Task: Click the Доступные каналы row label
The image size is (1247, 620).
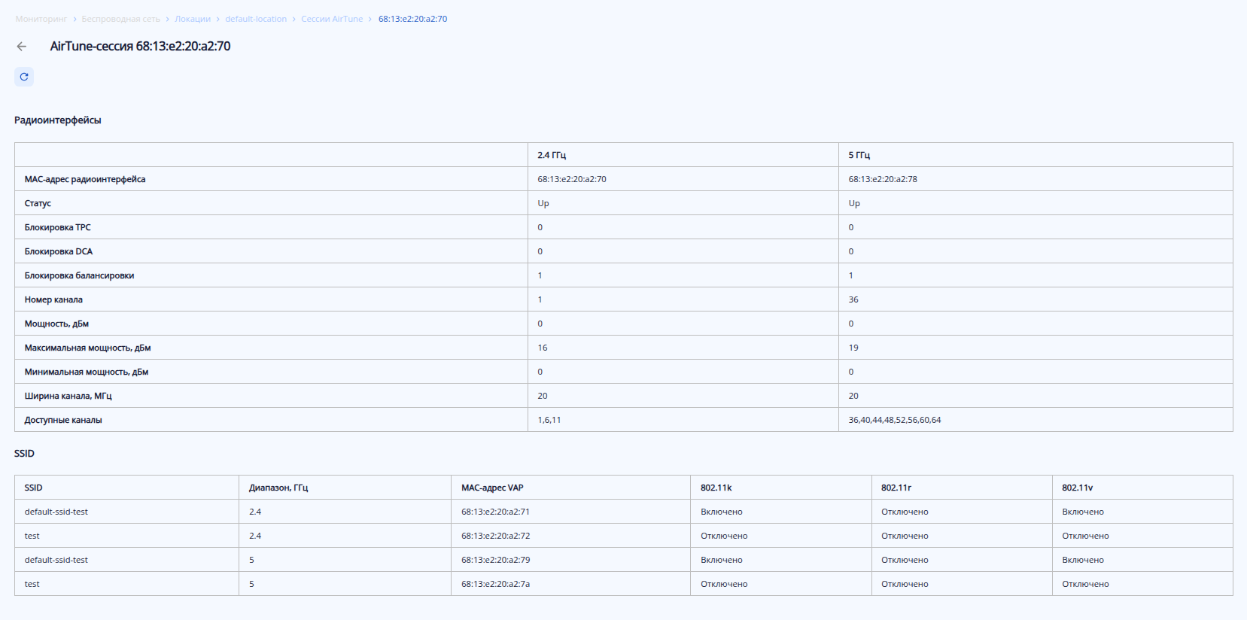Action: pyautogui.click(x=63, y=420)
